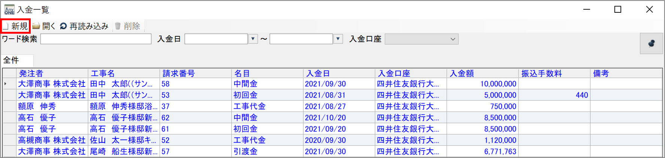Expand the 入金口座 combo box

(453, 39)
